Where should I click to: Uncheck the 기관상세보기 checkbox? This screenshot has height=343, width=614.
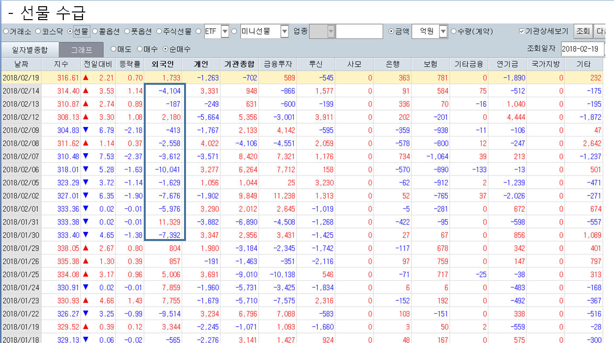[x=522, y=32]
